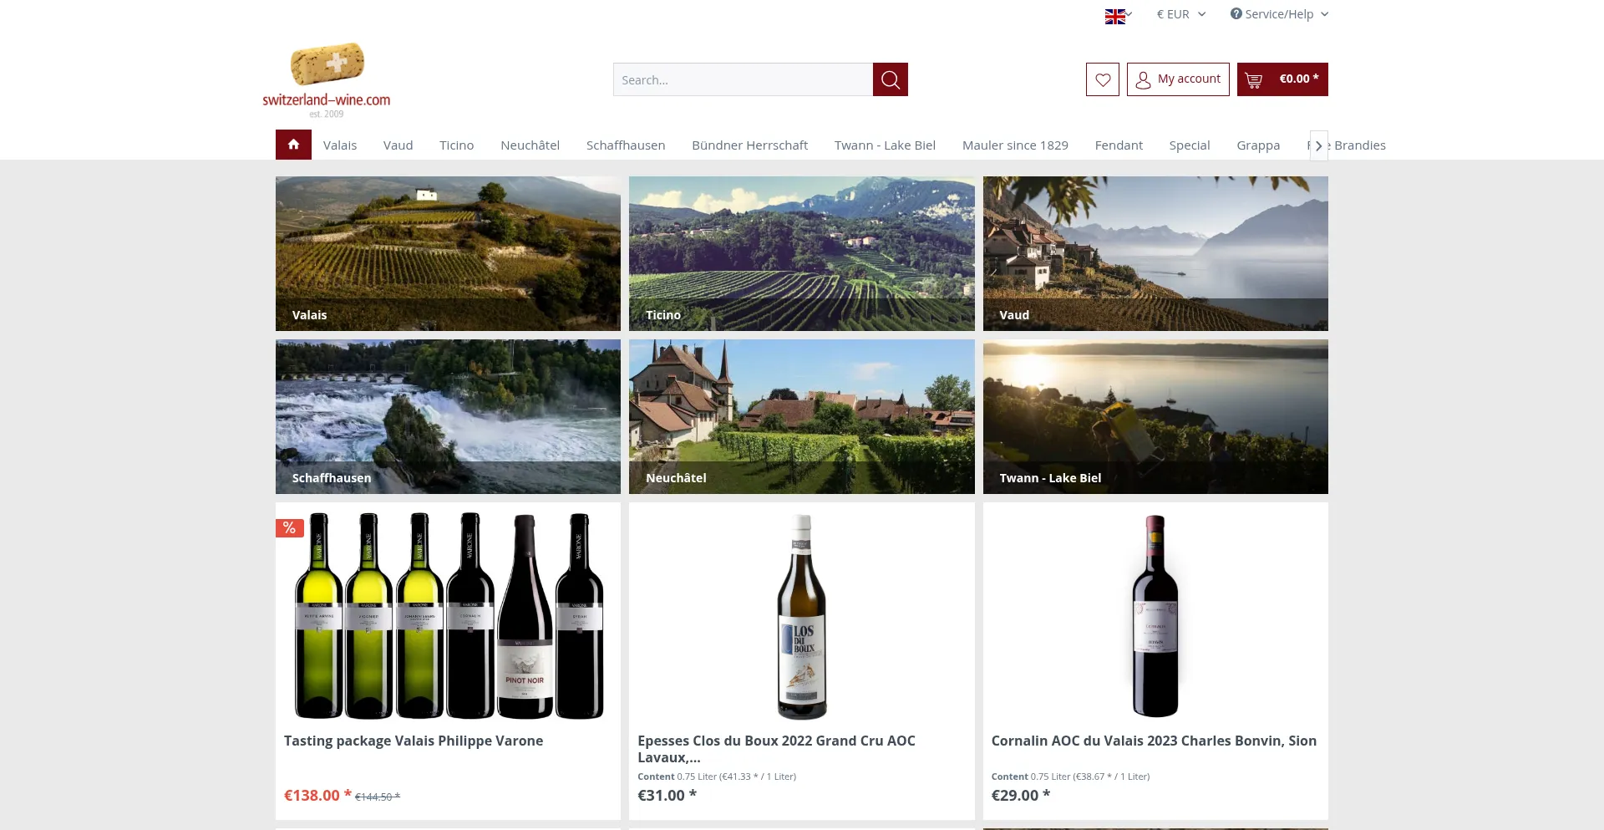Open the Ticino menu category
Screen dimensions: 1604x830
coord(456,145)
